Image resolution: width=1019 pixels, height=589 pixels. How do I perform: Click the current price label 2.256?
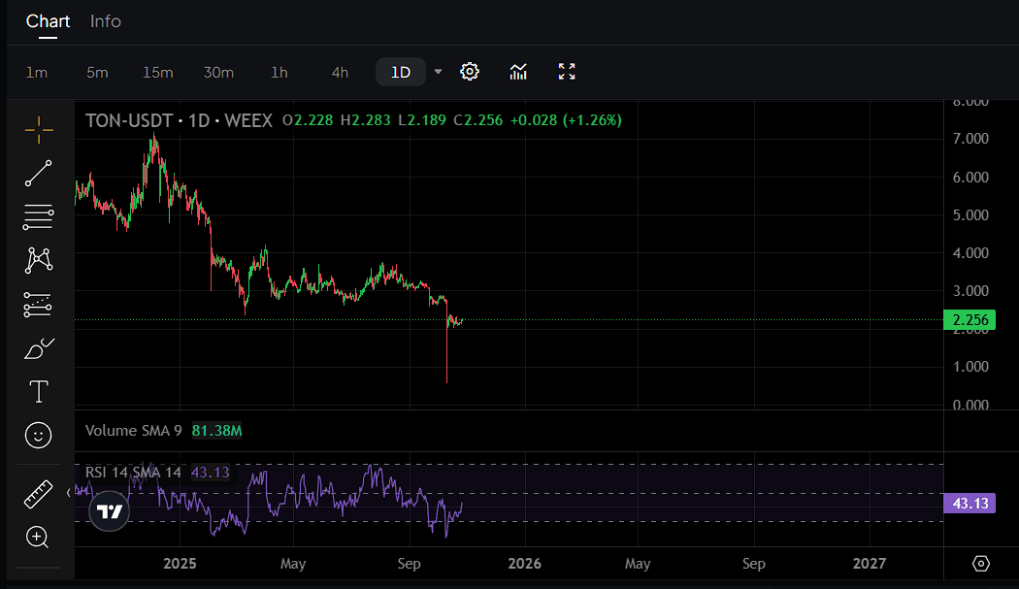tap(968, 318)
